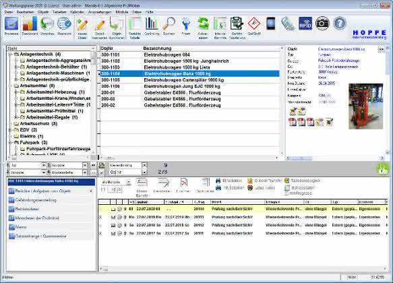Open the ObjNr sort dropdown
This screenshot has height=283, width=393.
[144, 172]
